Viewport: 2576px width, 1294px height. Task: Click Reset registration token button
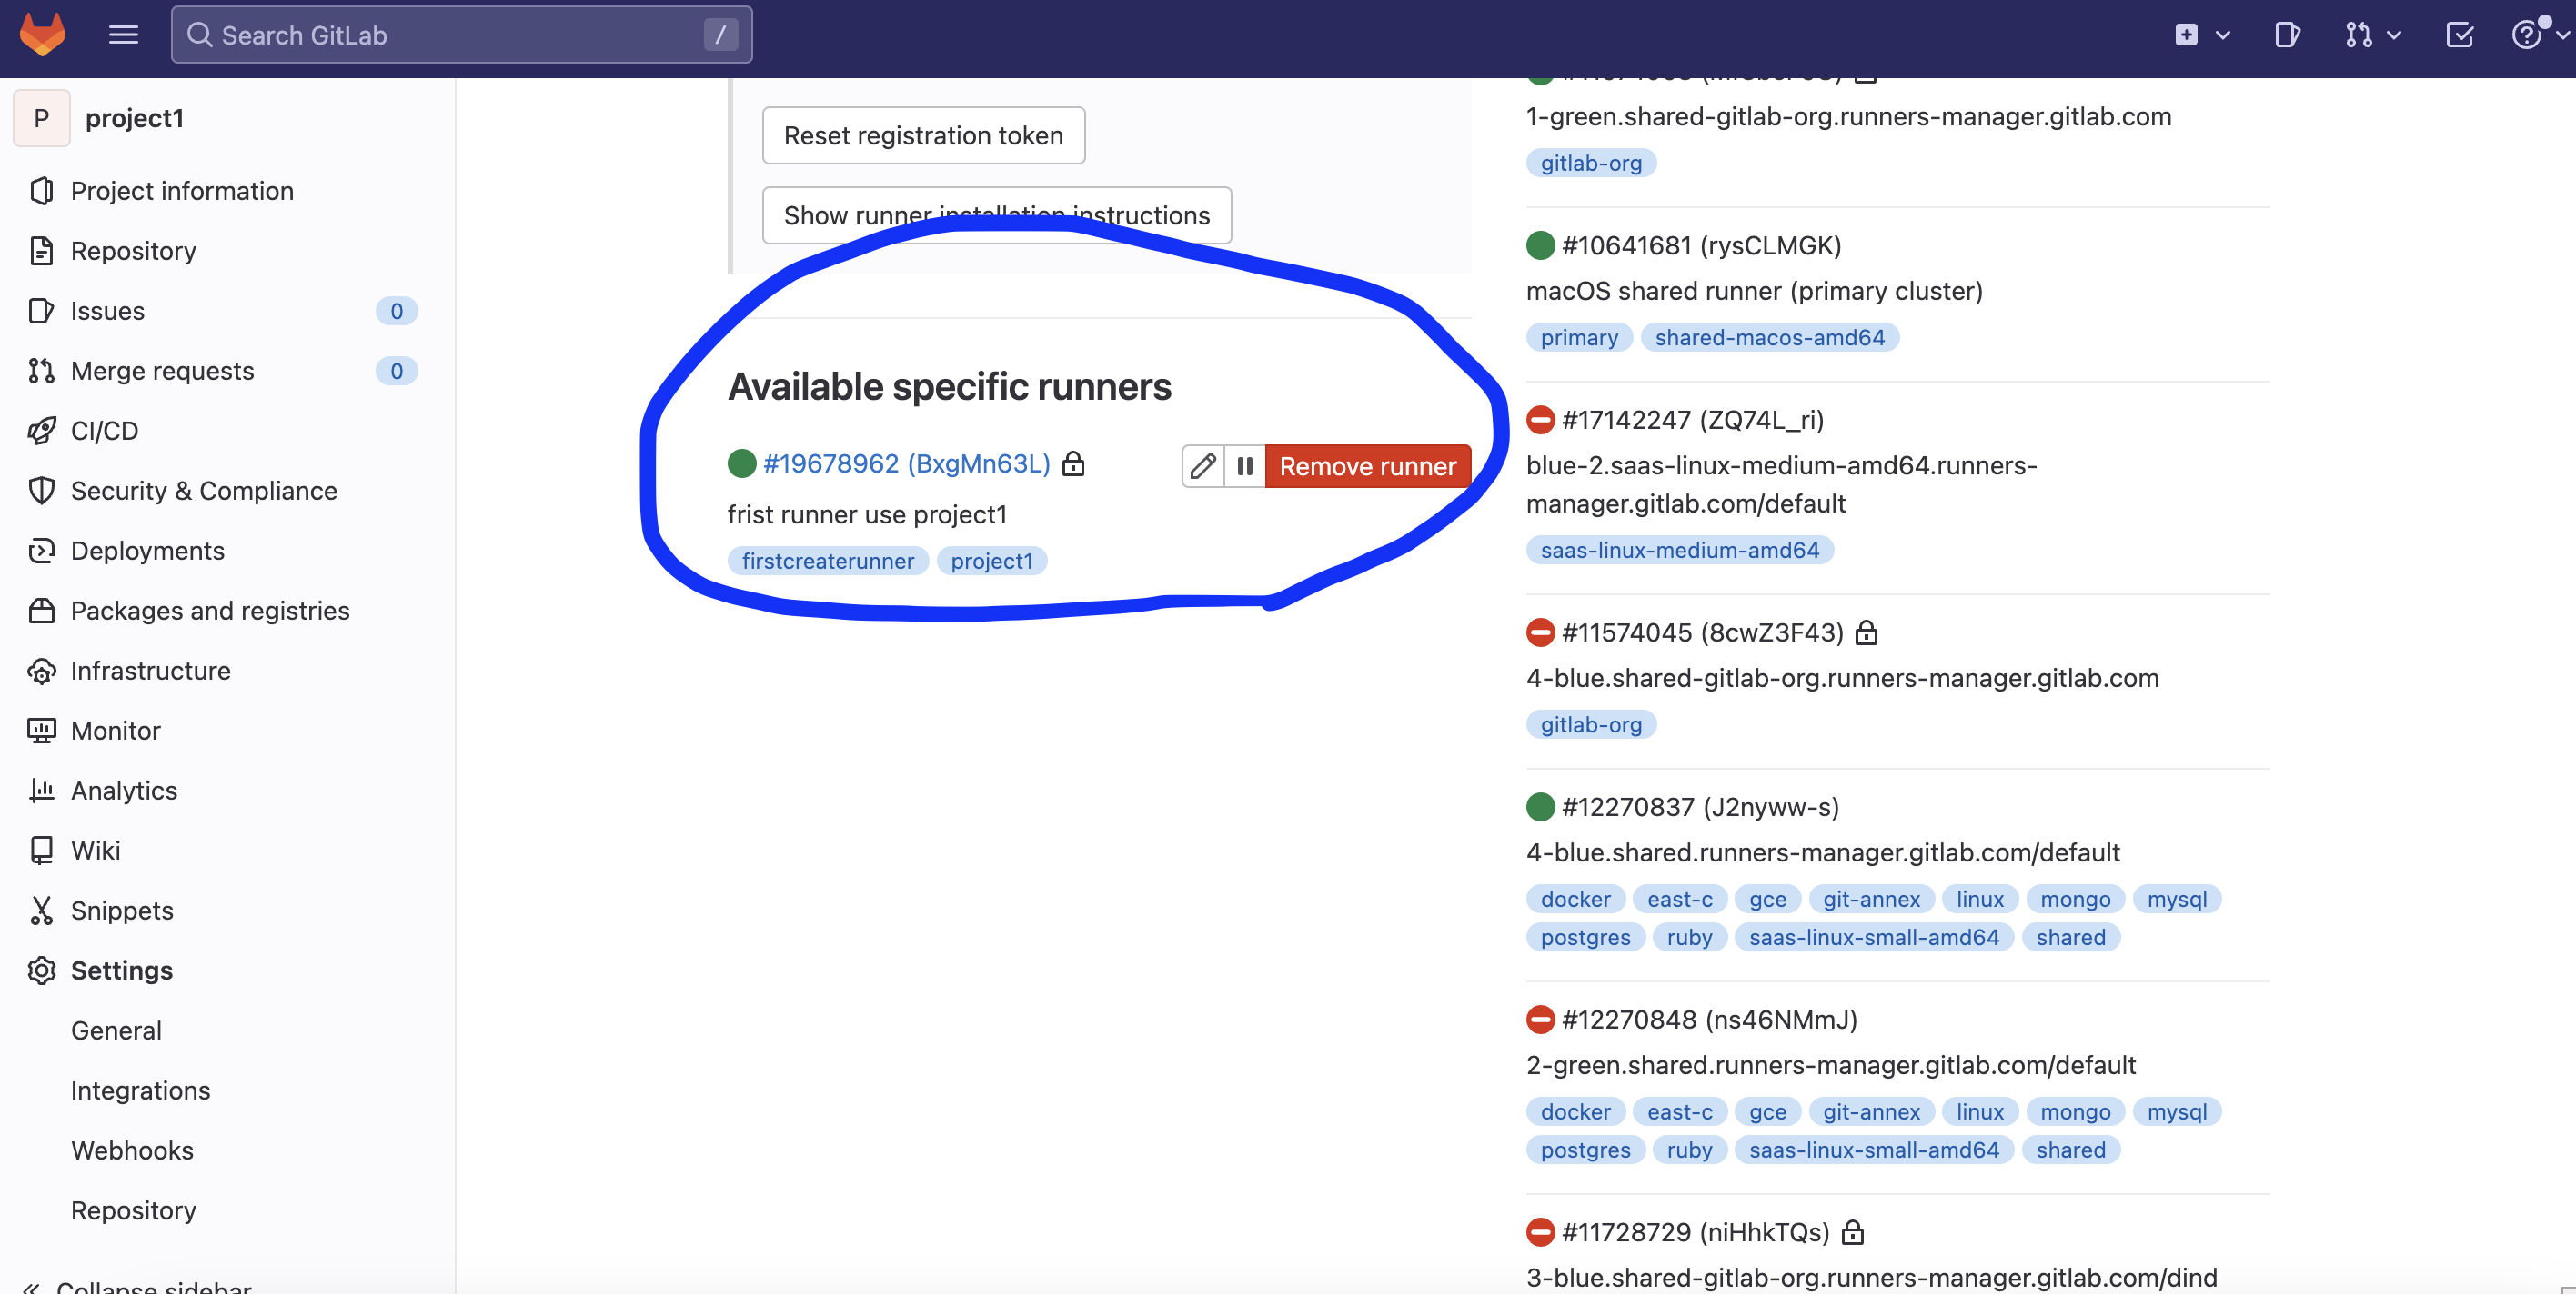[x=923, y=134]
